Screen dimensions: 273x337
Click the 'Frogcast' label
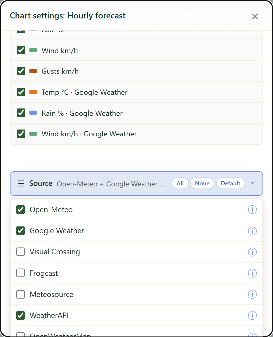point(44,274)
